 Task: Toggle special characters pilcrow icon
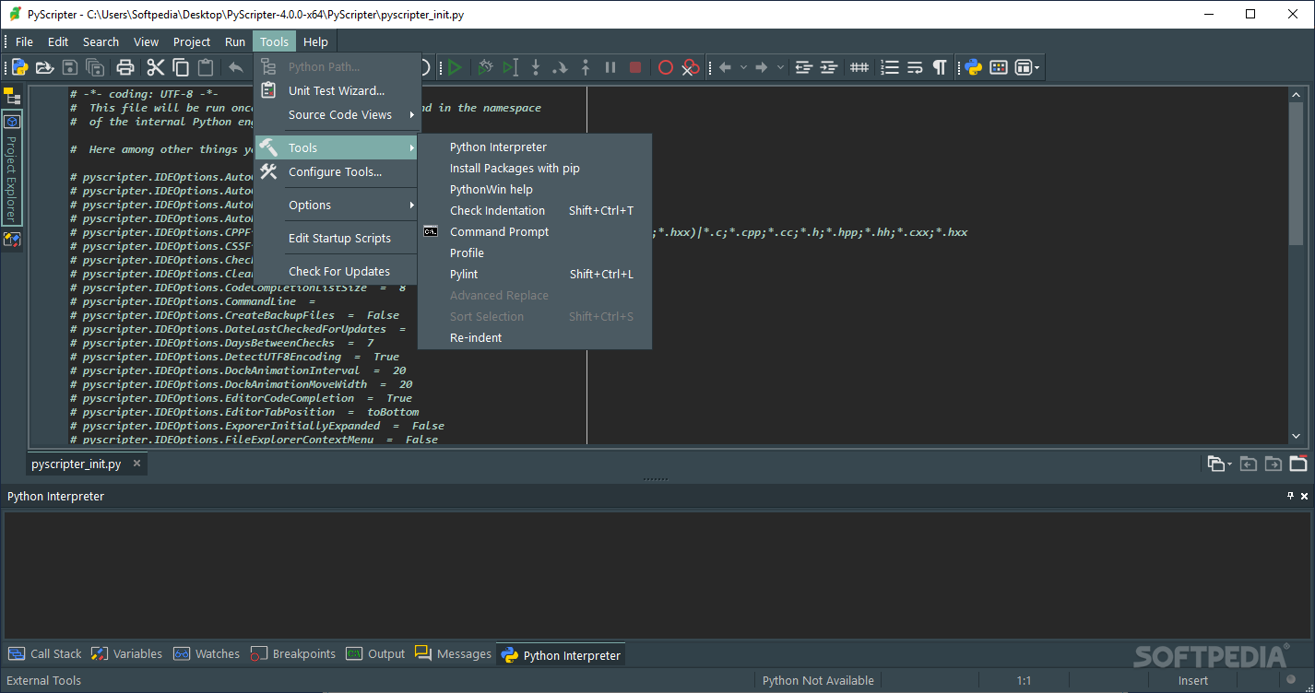coord(939,67)
